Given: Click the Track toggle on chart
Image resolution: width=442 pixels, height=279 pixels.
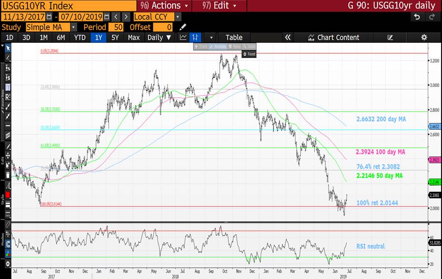Looking at the screenshot, I should coord(201,47).
